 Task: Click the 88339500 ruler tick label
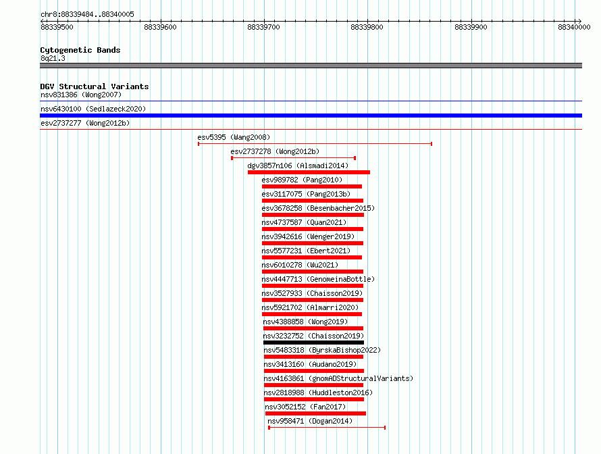click(x=57, y=27)
